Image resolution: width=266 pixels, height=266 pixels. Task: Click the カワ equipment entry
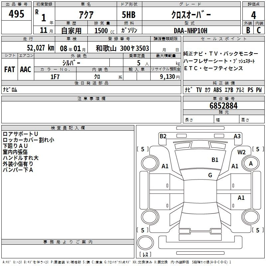207,90
